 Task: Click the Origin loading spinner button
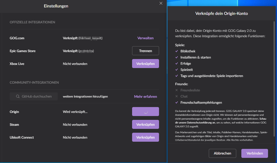[145, 112]
